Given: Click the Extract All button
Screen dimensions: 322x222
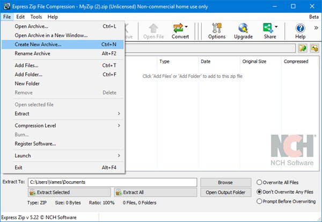Looking at the screenshot, I should (x=156, y=192).
